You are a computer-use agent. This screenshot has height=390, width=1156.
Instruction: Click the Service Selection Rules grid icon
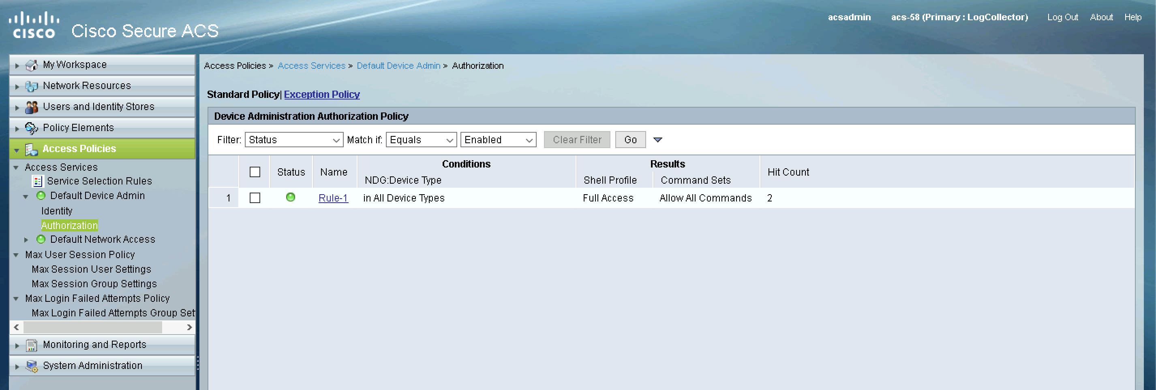[38, 181]
